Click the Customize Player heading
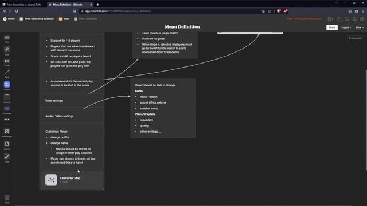Viewport: 367px width, 206px height. point(56,132)
